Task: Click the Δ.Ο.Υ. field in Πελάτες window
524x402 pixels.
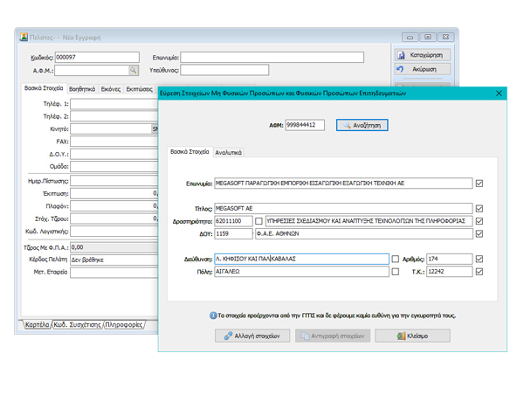Action: point(114,154)
